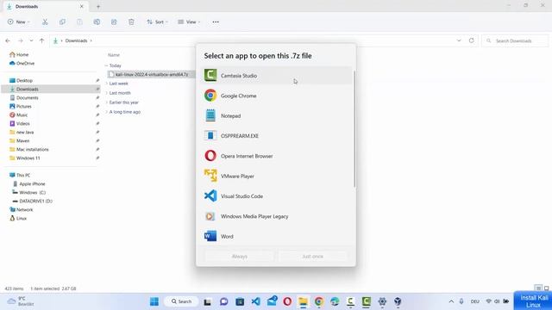Click the Delete trash icon
Image resolution: width=552 pixels, height=310 pixels.
point(131,22)
